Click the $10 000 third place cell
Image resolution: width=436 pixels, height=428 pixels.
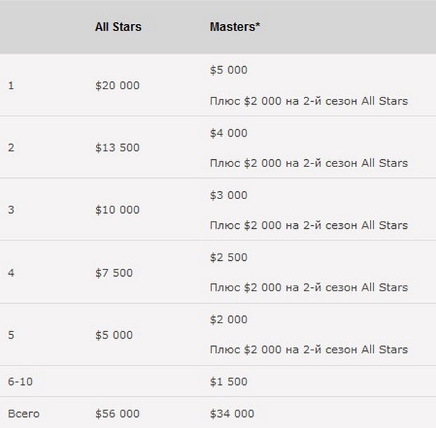click(x=117, y=210)
